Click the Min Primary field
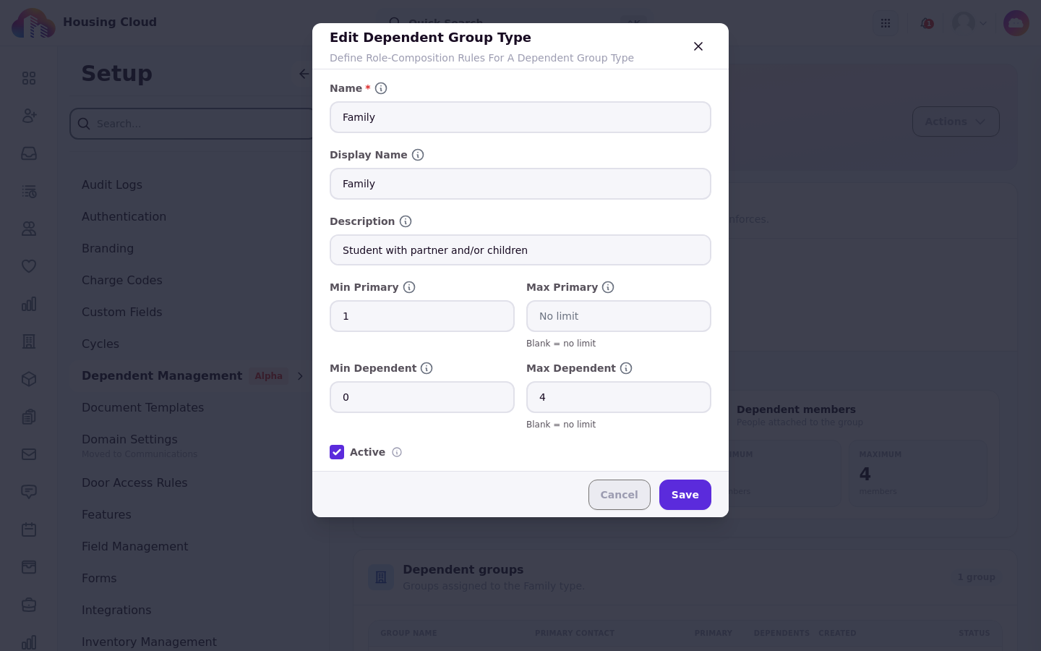This screenshot has height=651, width=1041. coord(422,316)
